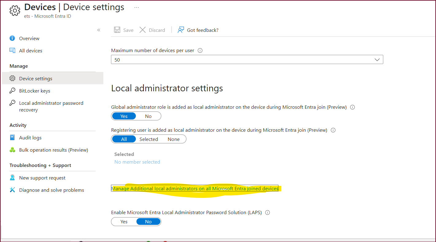Click Got feedback? link
436x242 pixels.
(x=203, y=30)
